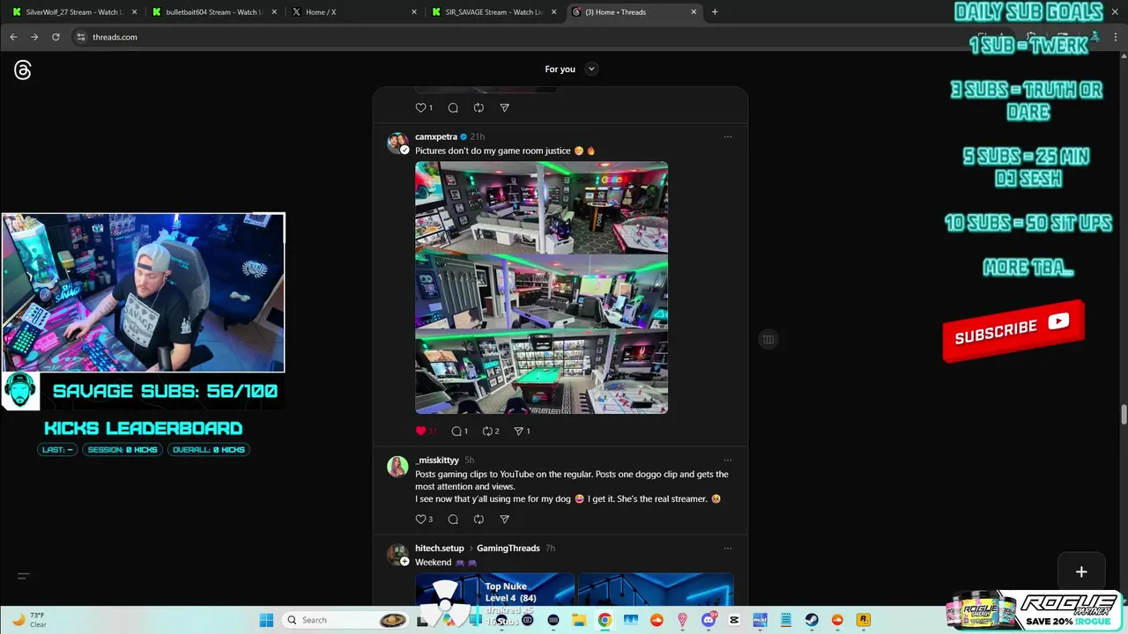Viewport: 1128px width, 634px height.
Task: Open the hitech.setup username link
Action: click(x=440, y=548)
